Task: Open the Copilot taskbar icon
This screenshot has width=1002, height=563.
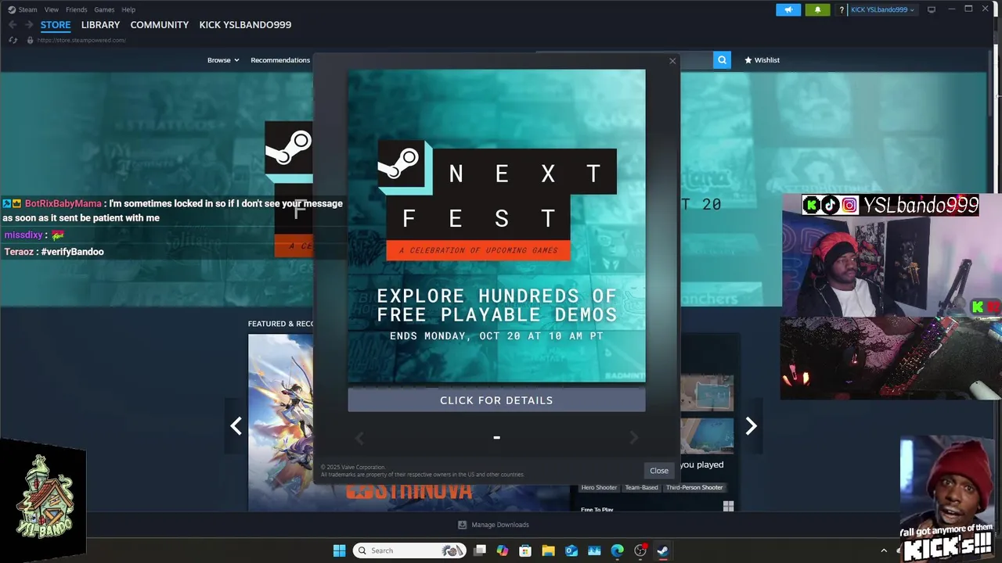Action: (x=503, y=550)
